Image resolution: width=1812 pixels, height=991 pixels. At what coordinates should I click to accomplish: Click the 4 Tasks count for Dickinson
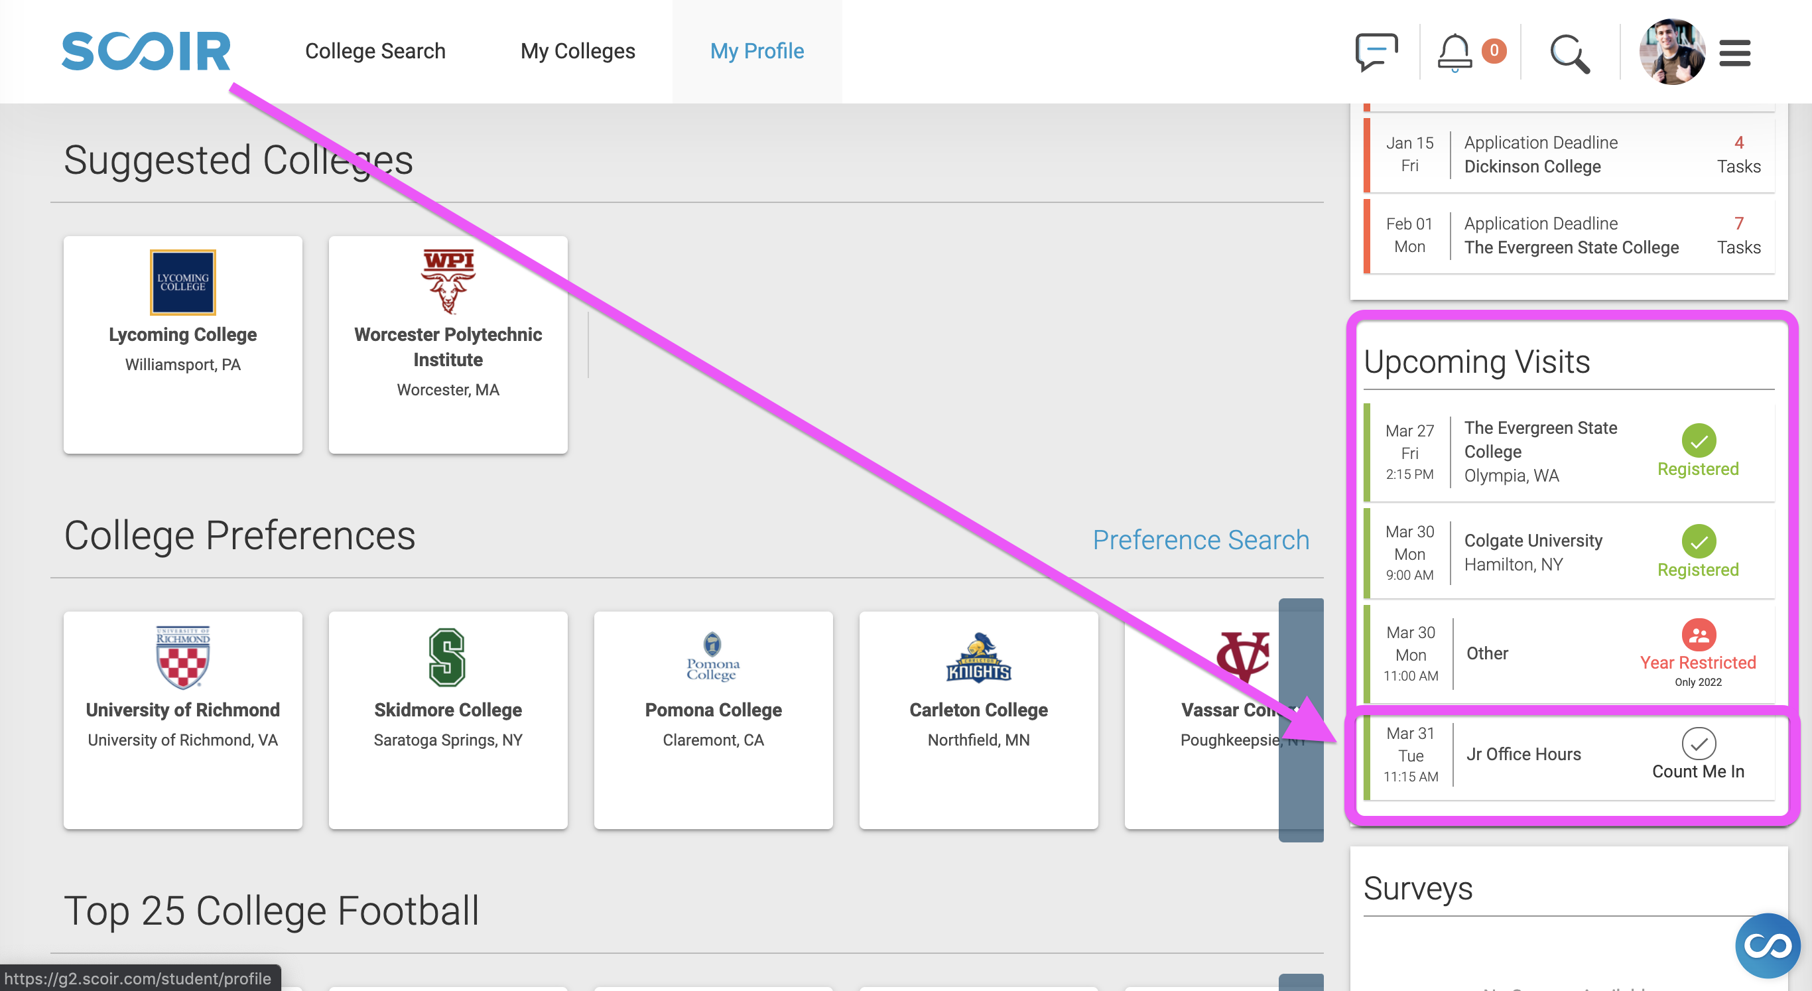[x=1738, y=155]
